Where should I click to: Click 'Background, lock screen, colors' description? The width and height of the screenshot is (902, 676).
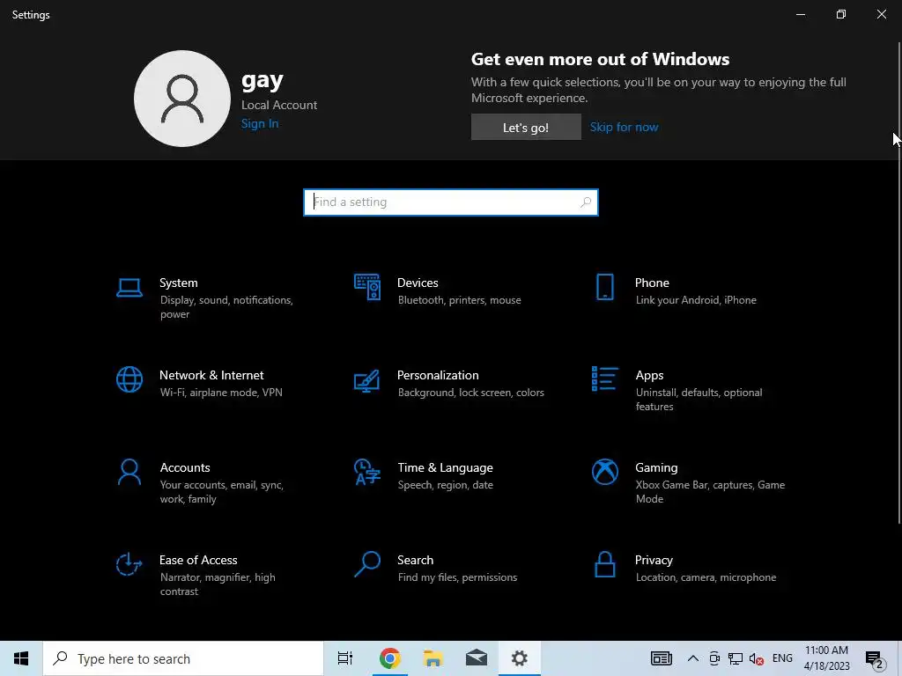(471, 393)
